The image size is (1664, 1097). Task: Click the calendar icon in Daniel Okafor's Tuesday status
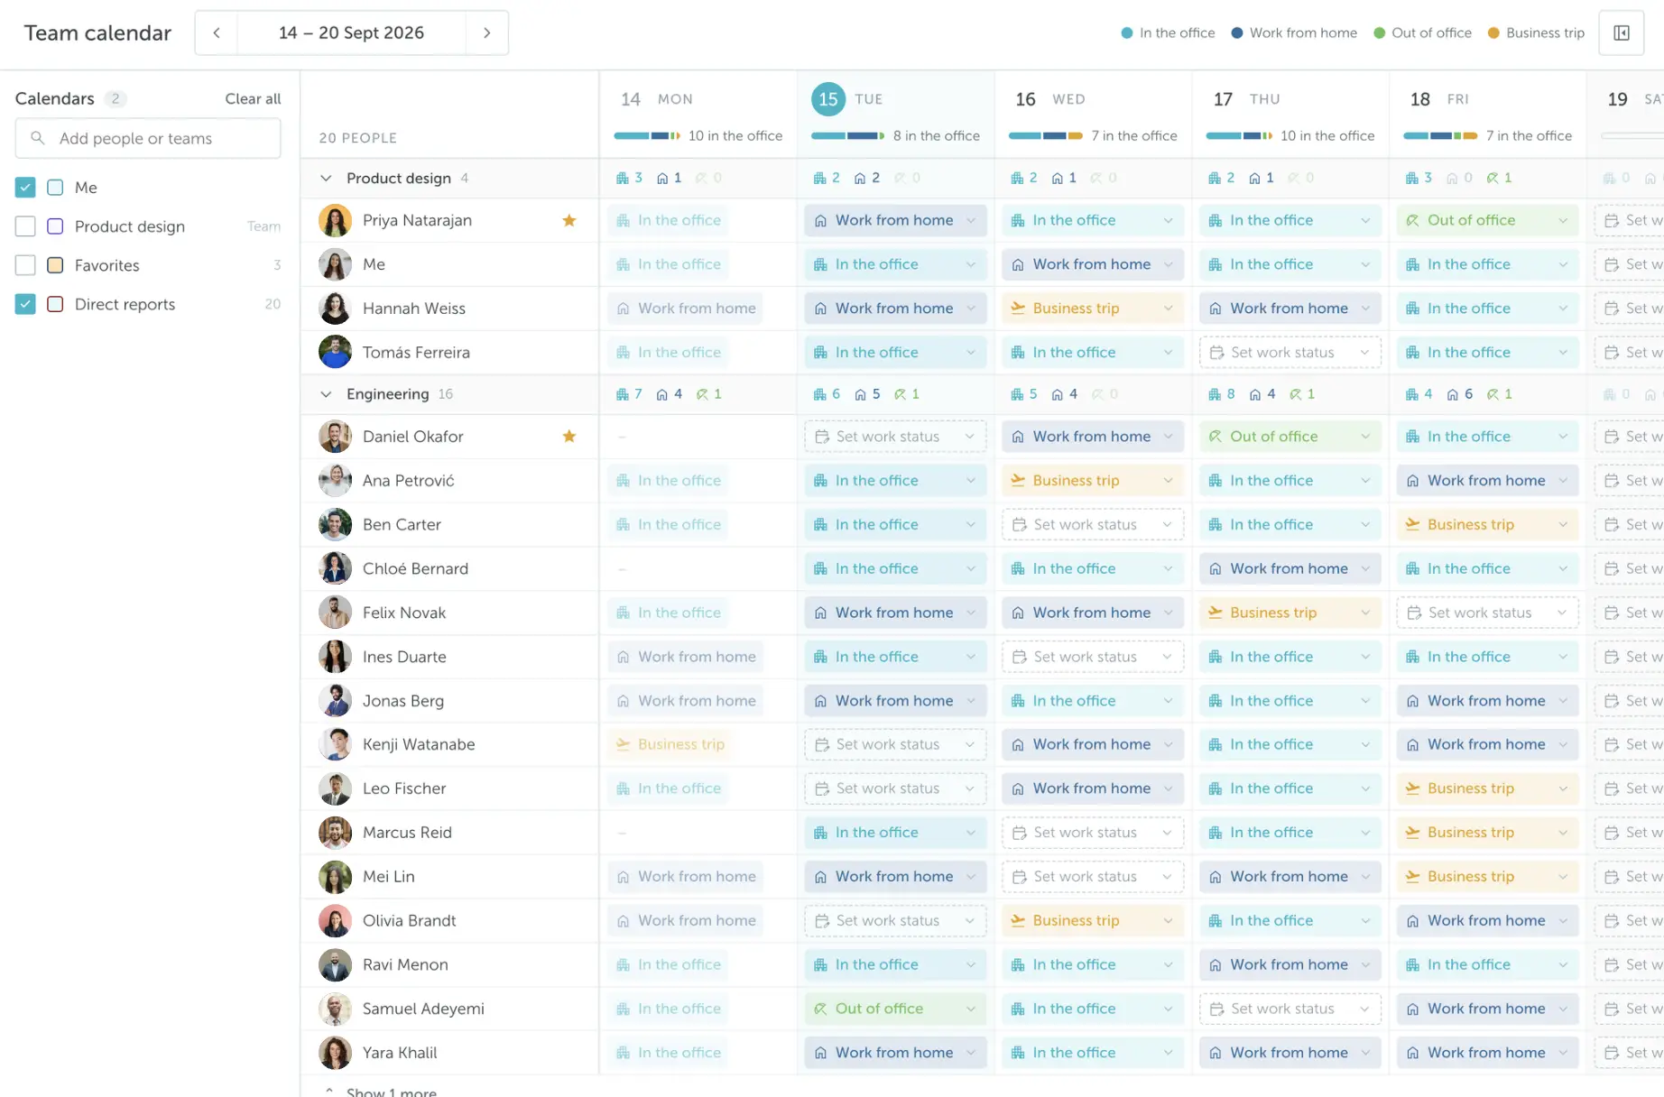[821, 437]
